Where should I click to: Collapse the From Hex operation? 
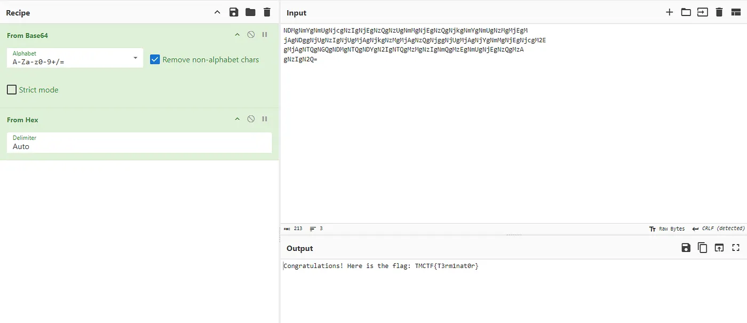(x=237, y=119)
